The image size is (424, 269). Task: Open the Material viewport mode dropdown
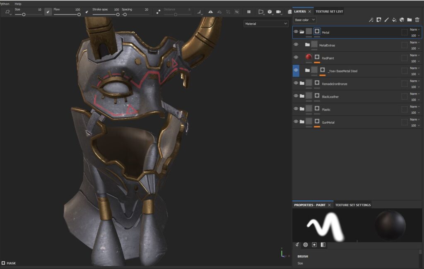pos(266,24)
